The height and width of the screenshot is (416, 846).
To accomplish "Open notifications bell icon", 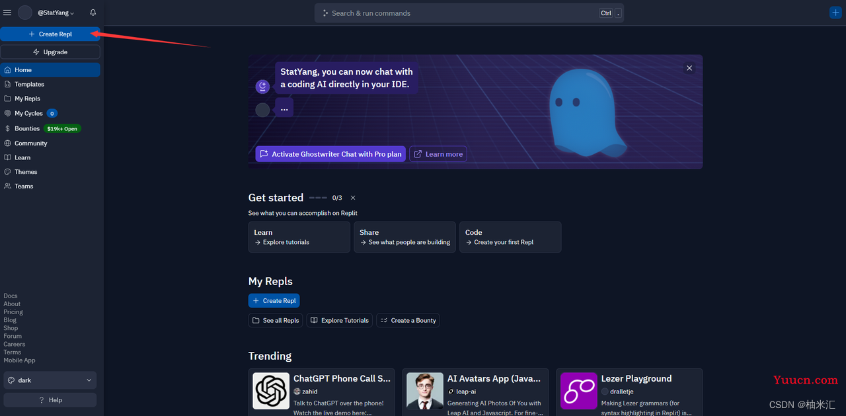I will point(93,13).
